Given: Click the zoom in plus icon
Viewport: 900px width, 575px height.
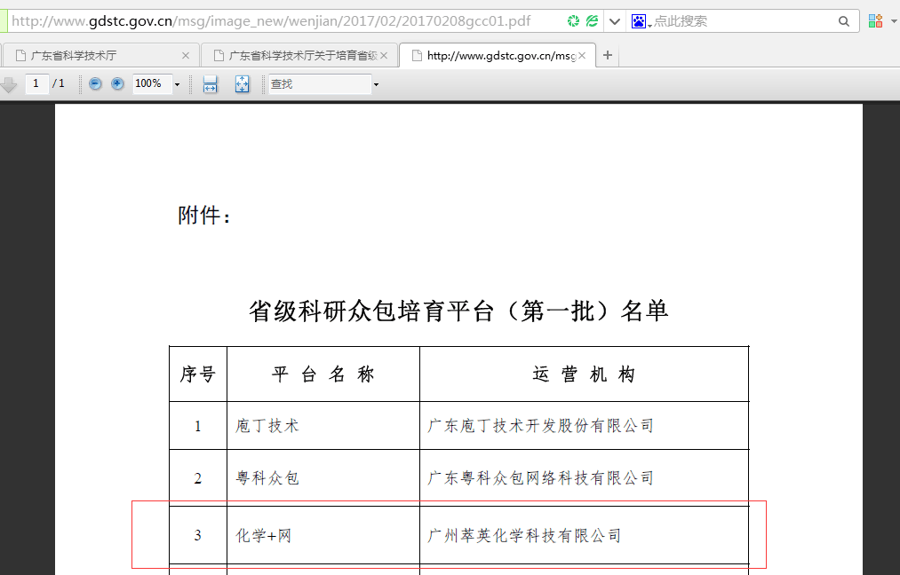Looking at the screenshot, I should [x=117, y=83].
